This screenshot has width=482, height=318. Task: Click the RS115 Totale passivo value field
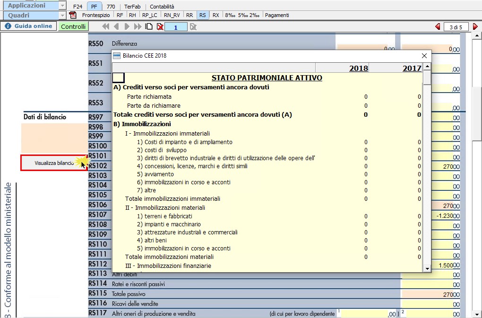tap(430, 294)
